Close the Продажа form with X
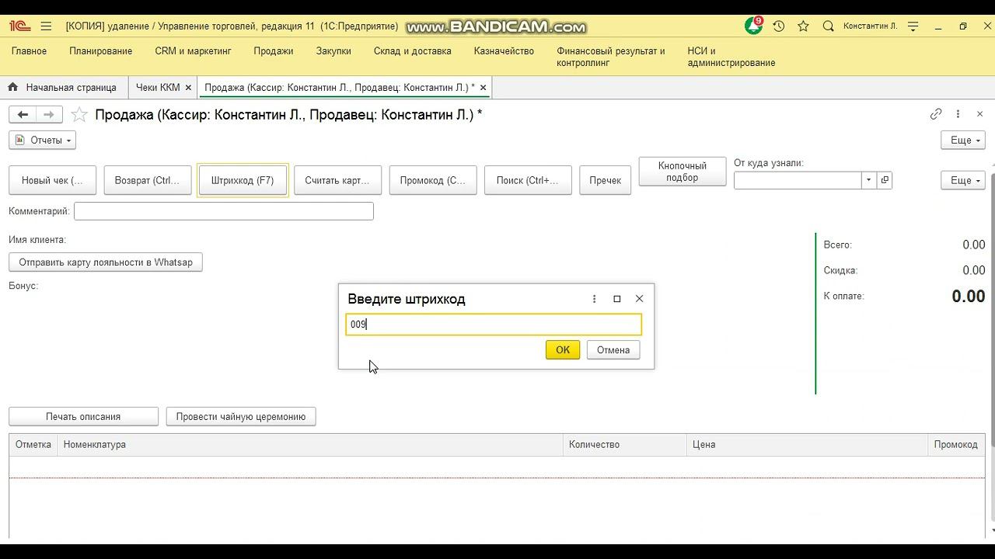 tap(979, 114)
